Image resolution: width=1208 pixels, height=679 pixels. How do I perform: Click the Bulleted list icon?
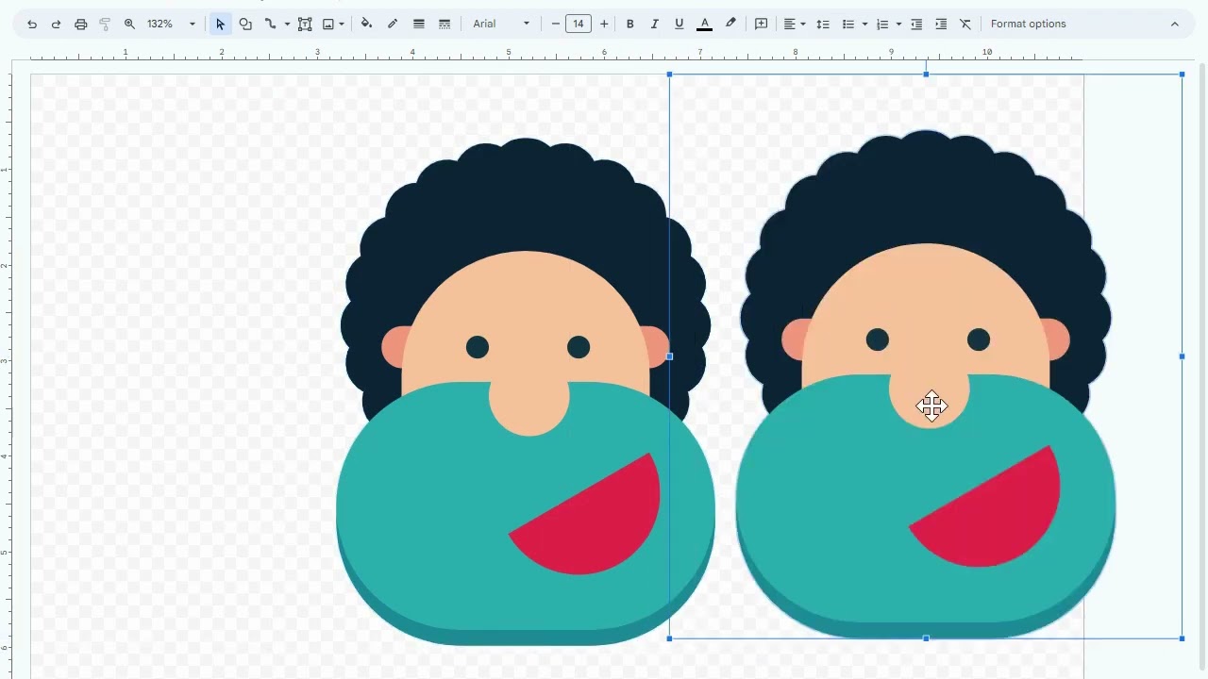point(847,24)
